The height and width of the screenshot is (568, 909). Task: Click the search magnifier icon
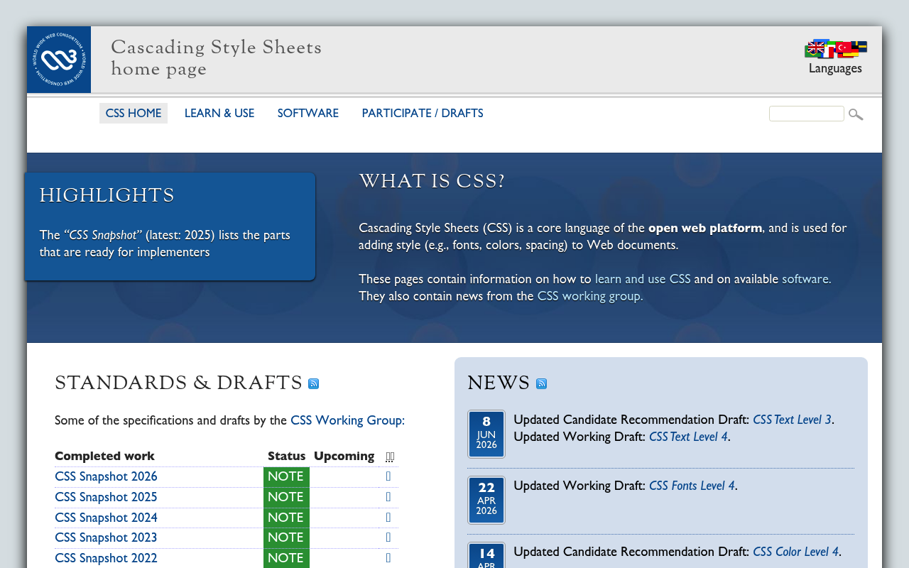(x=856, y=114)
